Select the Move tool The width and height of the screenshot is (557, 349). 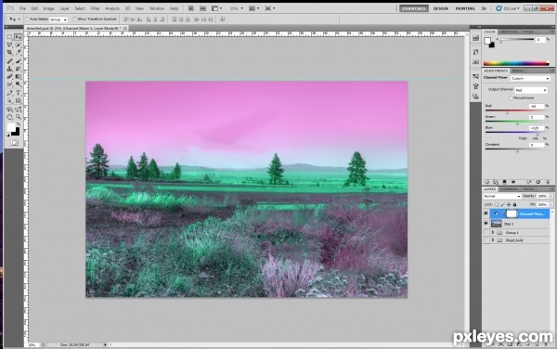click(19, 37)
